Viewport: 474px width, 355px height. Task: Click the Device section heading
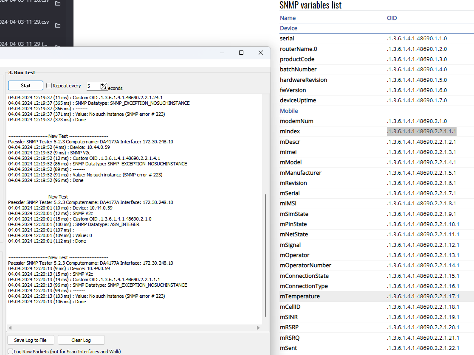289,28
